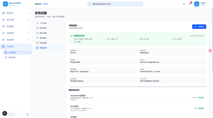213x118 pixels.
Task: Click the 外观设置 palette icon
Action: [37, 43]
